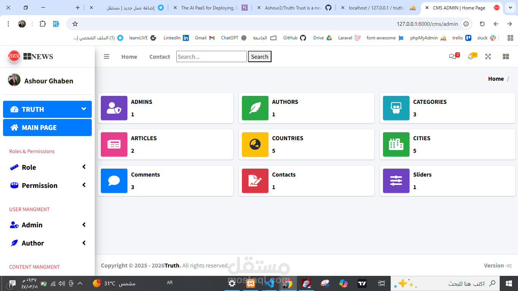Open the trello bookmark

[x=461, y=38]
